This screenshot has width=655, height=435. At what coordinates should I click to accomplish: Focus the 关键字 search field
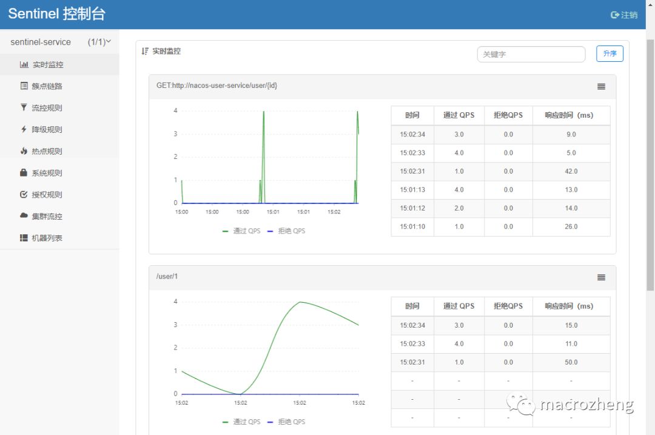531,54
